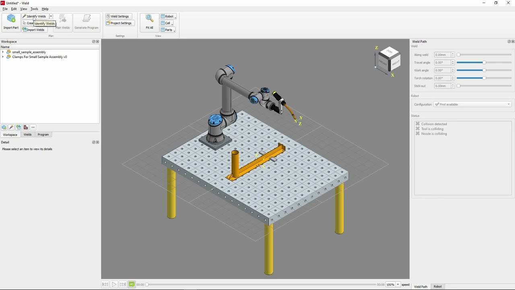Click Import Welds in the toolbar

(x=34, y=30)
